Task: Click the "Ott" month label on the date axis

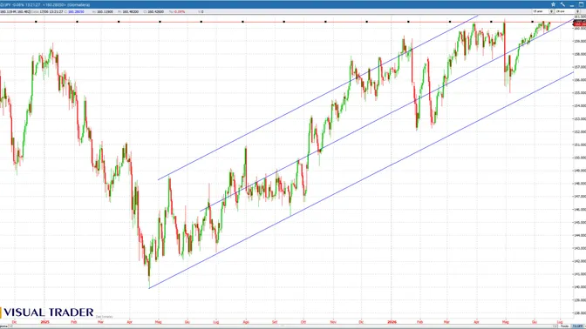Action: tap(303, 321)
